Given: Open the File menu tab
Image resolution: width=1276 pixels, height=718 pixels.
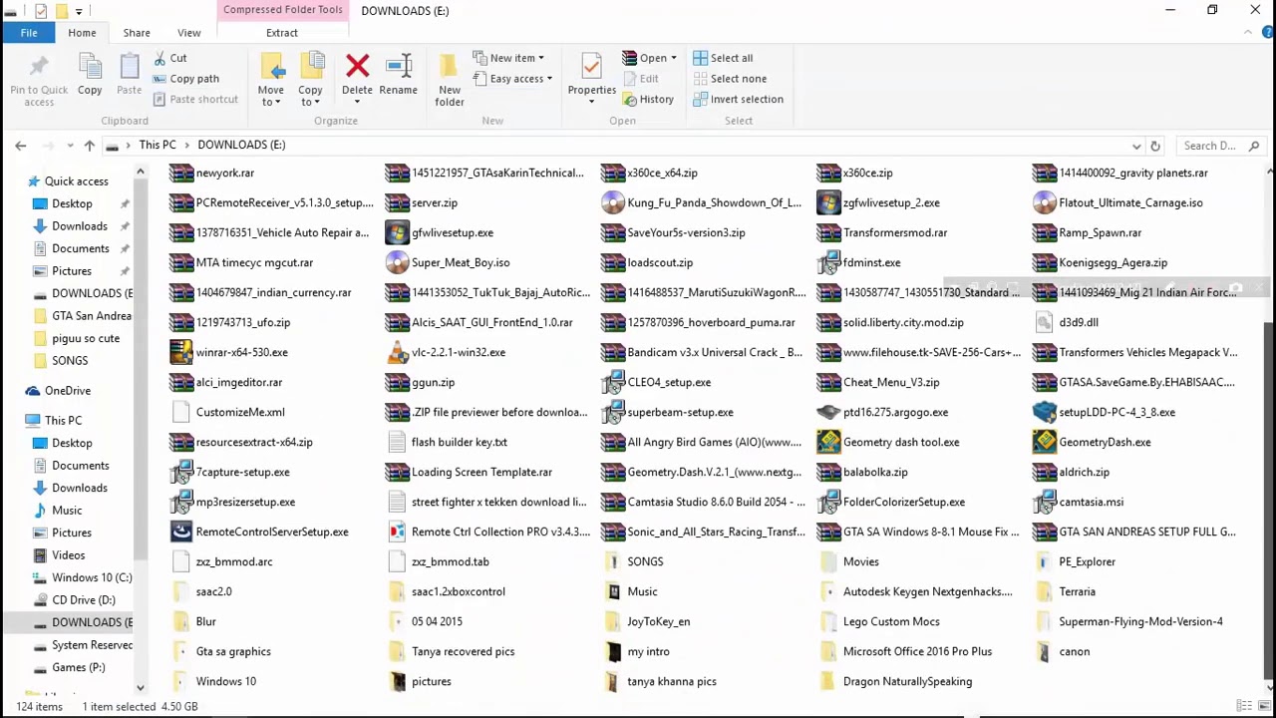Looking at the screenshot, I should [x=29, y=33].
